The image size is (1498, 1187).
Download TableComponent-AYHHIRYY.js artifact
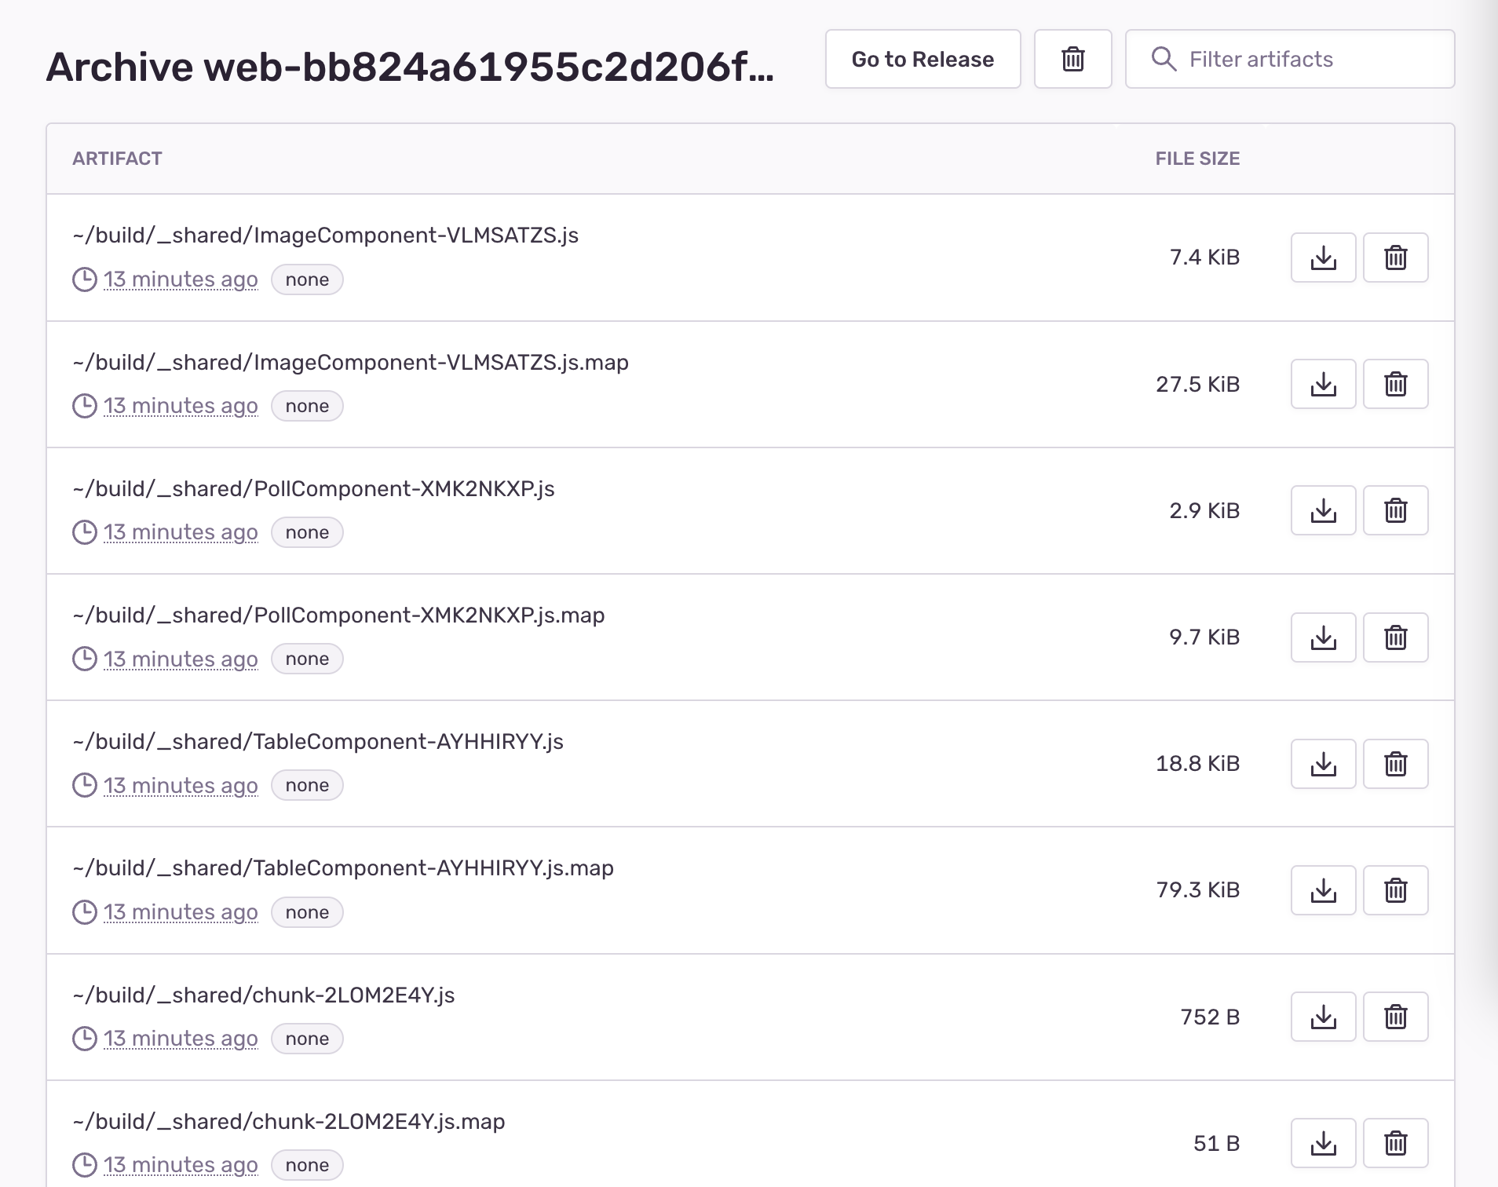pos(1323,764)
